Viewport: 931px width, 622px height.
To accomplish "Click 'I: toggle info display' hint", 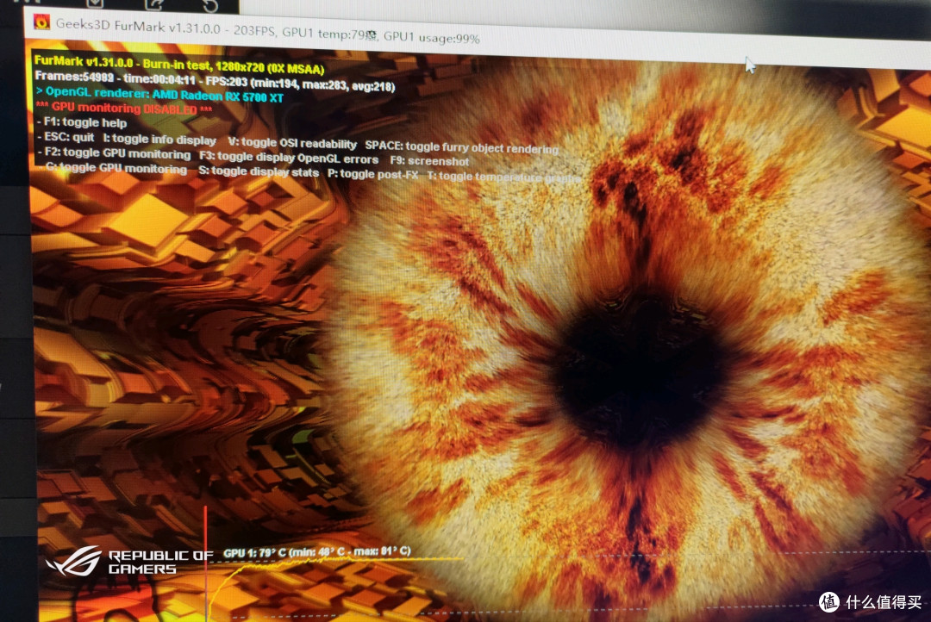I will tap(159, 140).
